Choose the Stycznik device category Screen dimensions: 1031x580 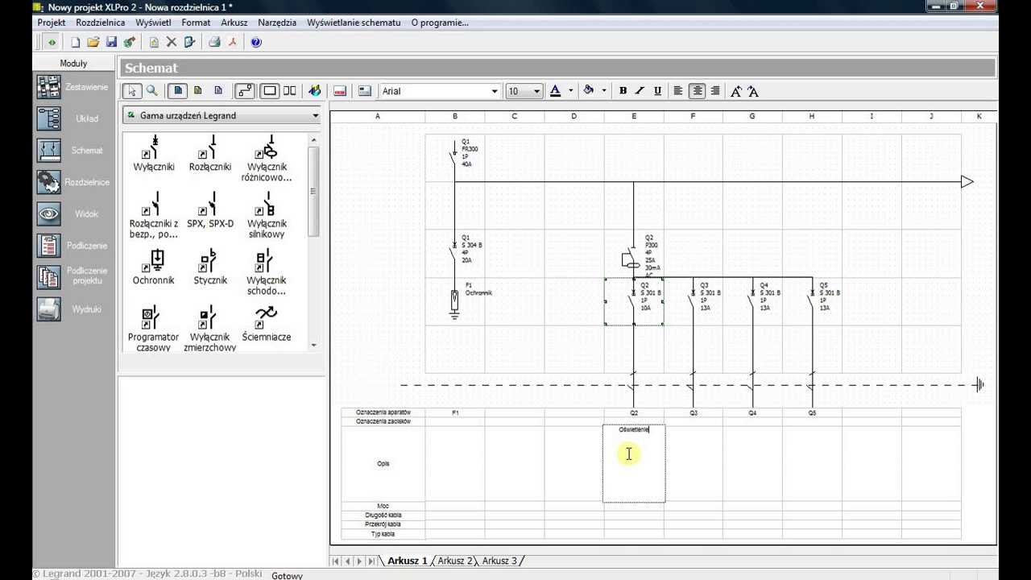point(210,267)
